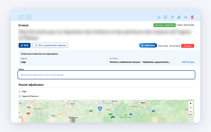
Task: Add a tag using the label icon
Action: (172, 17)
